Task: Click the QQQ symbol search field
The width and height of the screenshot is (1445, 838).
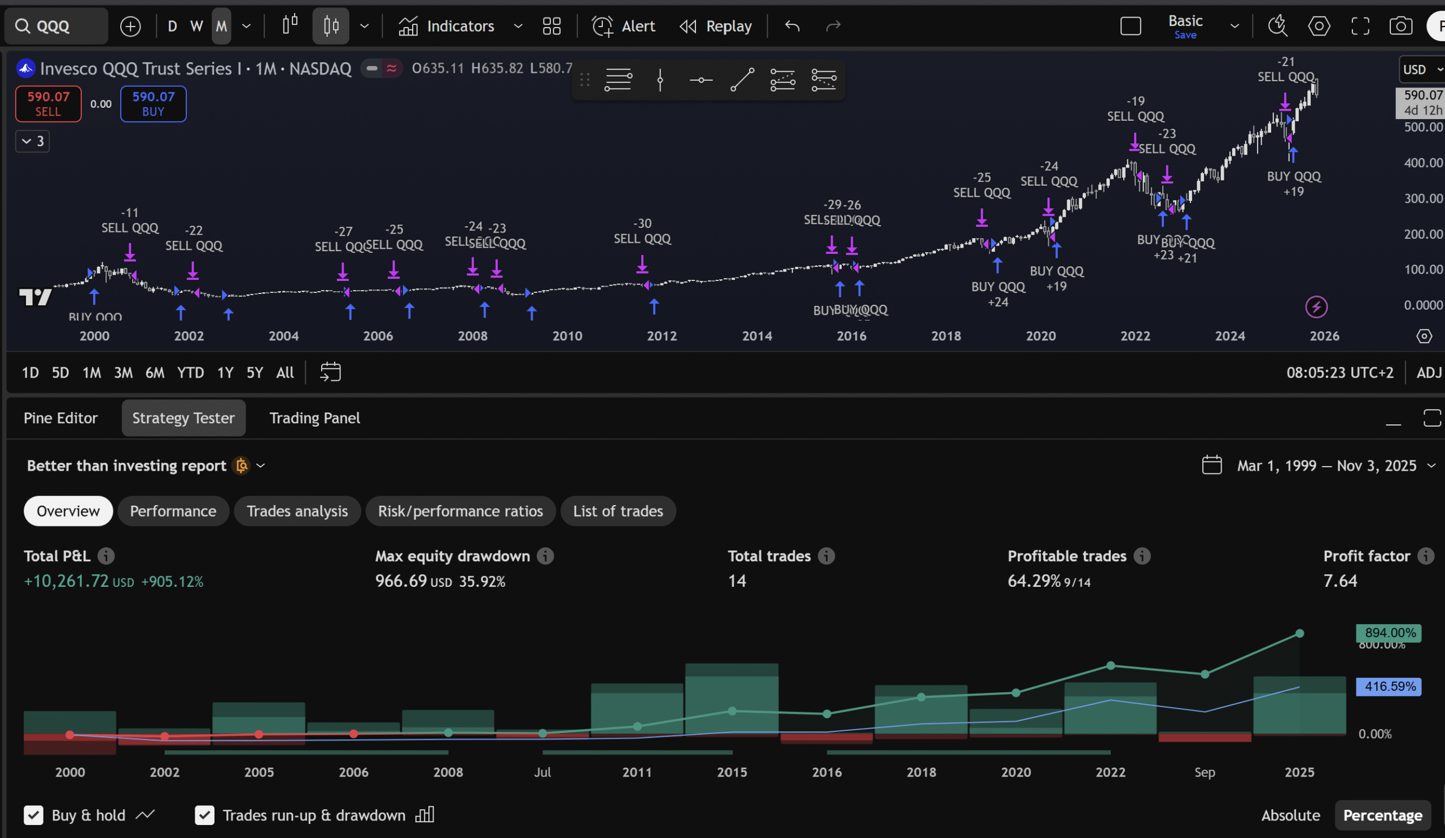Action: tap(56, 27)
